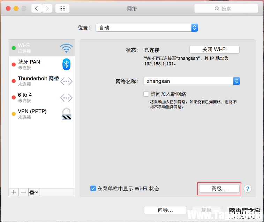Click the Thunderbolt 网桥 network arrows icon
264x222 pixels.
pos(66,81)
